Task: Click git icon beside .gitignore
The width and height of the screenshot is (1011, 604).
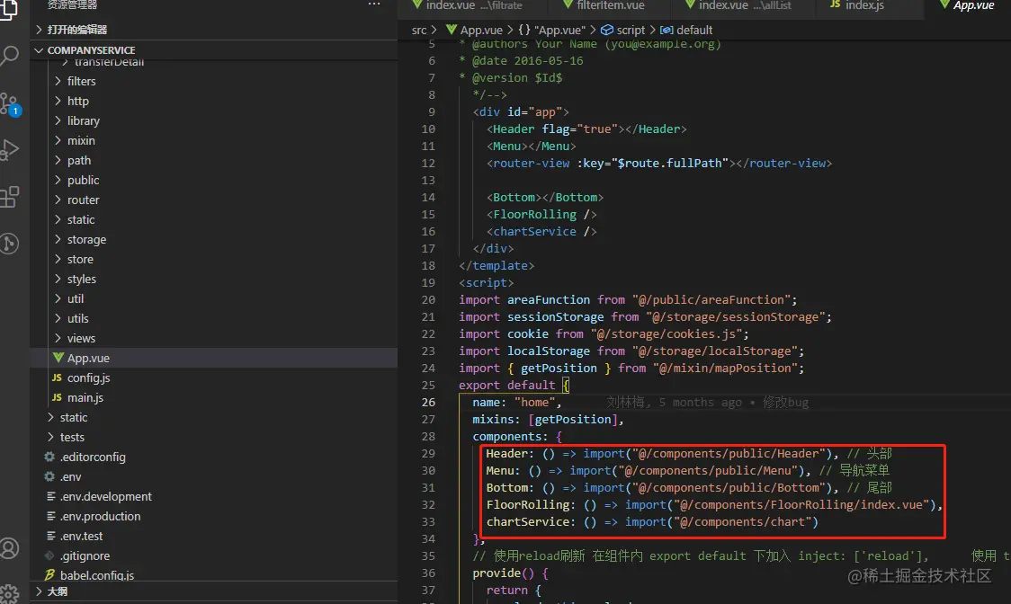Action: (x=49, y=555)
